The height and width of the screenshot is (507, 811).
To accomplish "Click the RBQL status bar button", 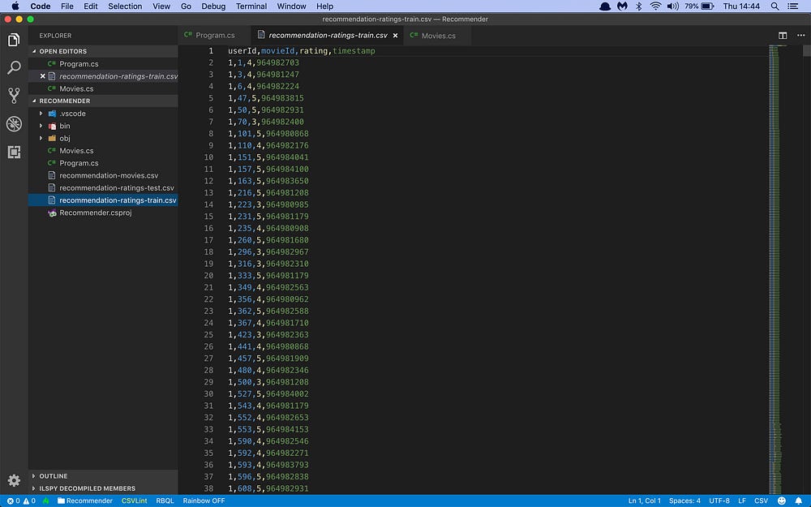I will point(165,501).
